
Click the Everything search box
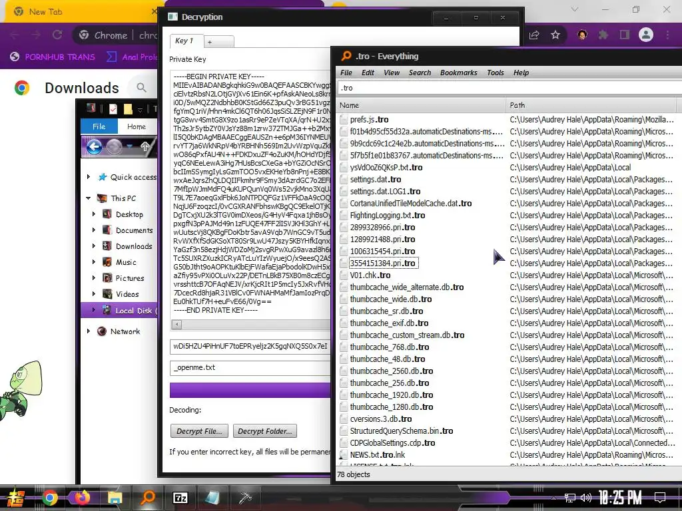(509, 88)
